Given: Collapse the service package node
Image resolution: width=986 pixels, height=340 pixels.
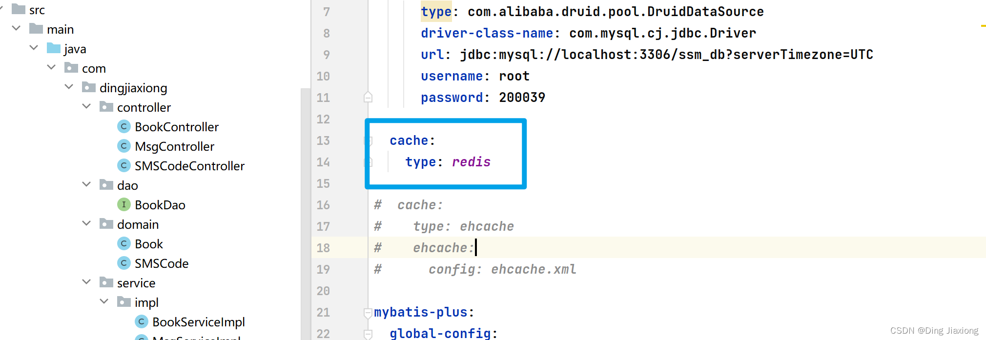Looking at the screenshot, I should [x=86, y=282].
